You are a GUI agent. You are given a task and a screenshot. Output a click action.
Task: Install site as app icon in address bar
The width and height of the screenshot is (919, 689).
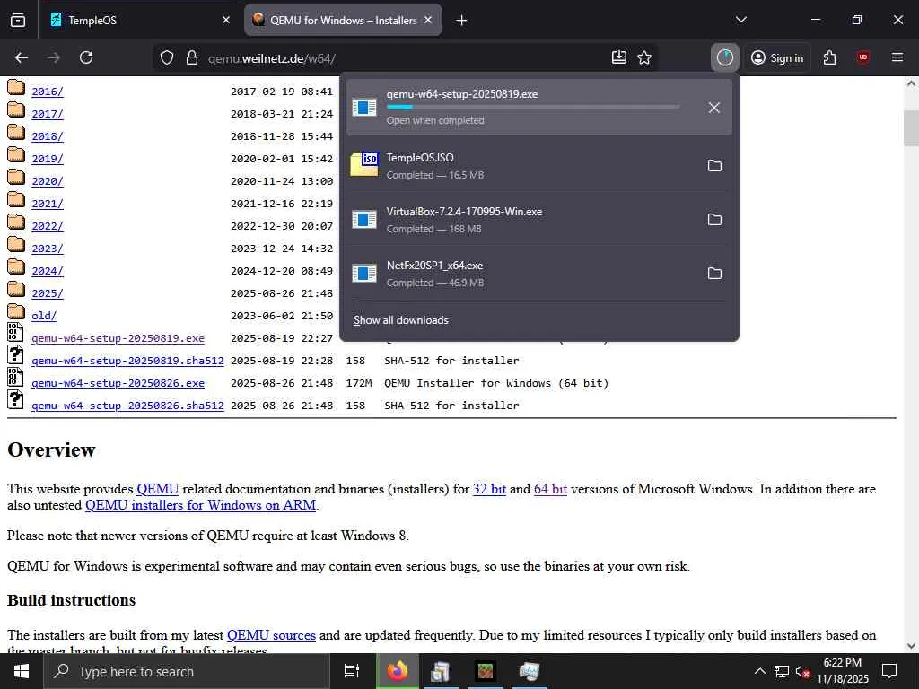tap(619, 57)
